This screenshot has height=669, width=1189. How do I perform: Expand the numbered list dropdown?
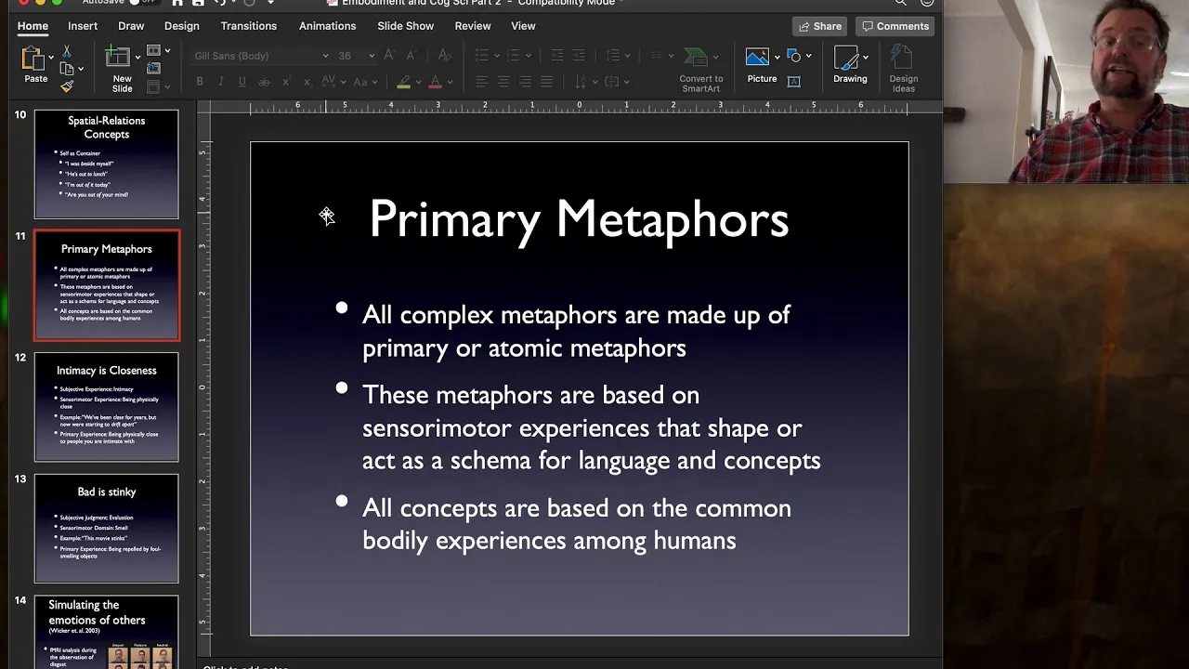coord(528,56)
